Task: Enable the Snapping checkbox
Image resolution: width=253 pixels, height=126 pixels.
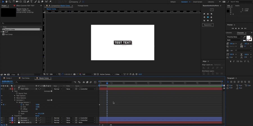Action: 70,2
